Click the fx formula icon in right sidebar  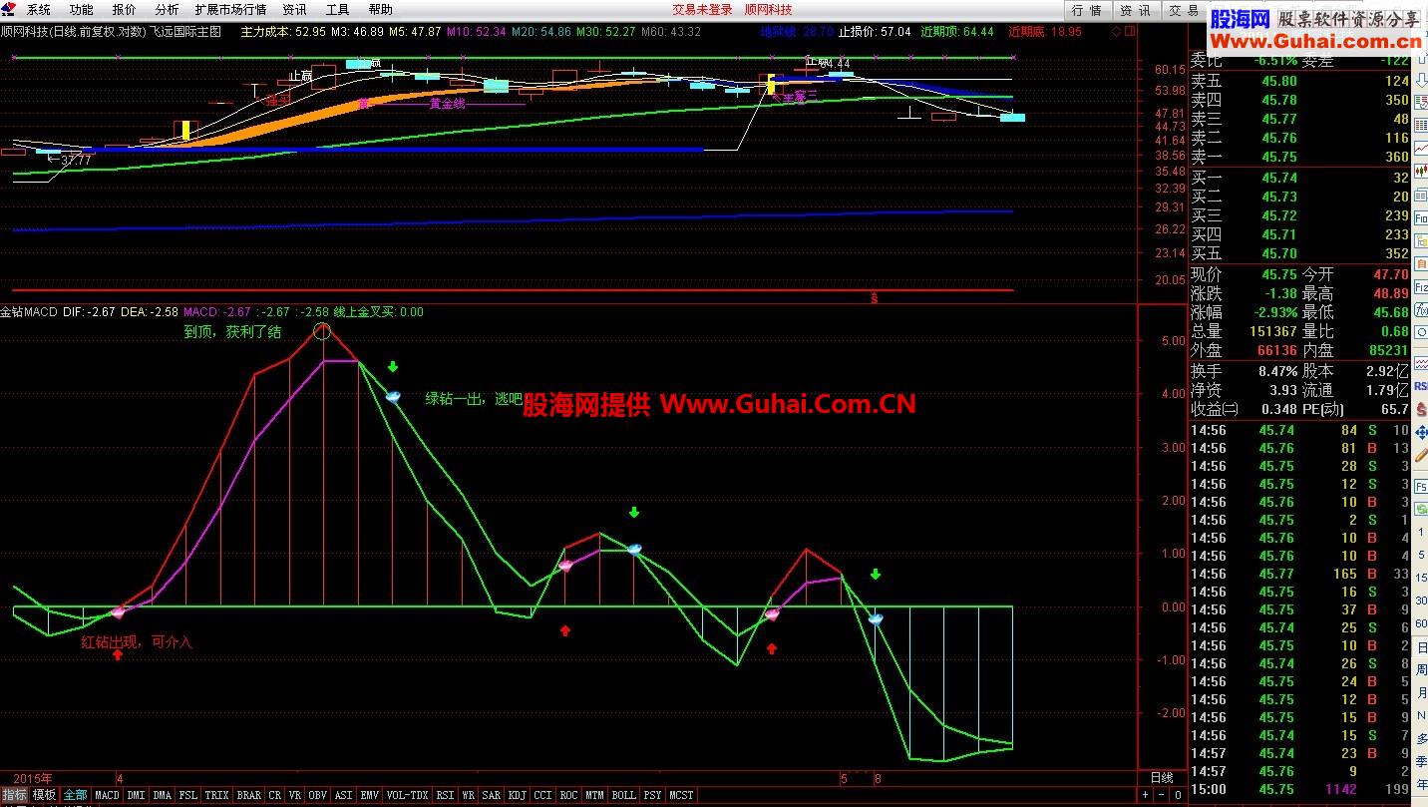click(x=1421, y=311)
